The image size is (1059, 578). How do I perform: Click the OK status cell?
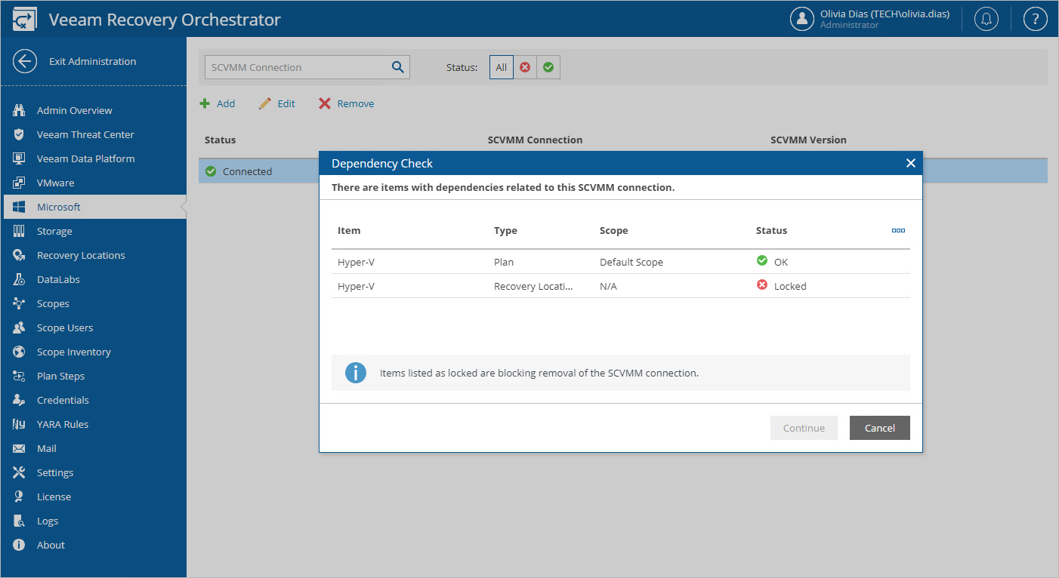pyautogui.click(x=772, y=262)
